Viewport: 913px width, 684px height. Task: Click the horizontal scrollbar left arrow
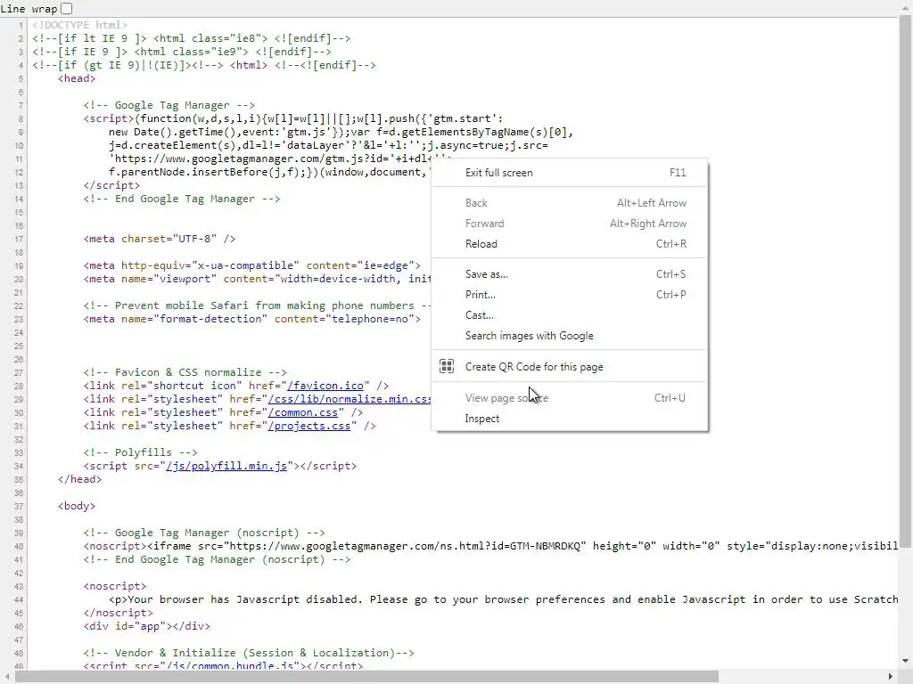click(7, 677)
